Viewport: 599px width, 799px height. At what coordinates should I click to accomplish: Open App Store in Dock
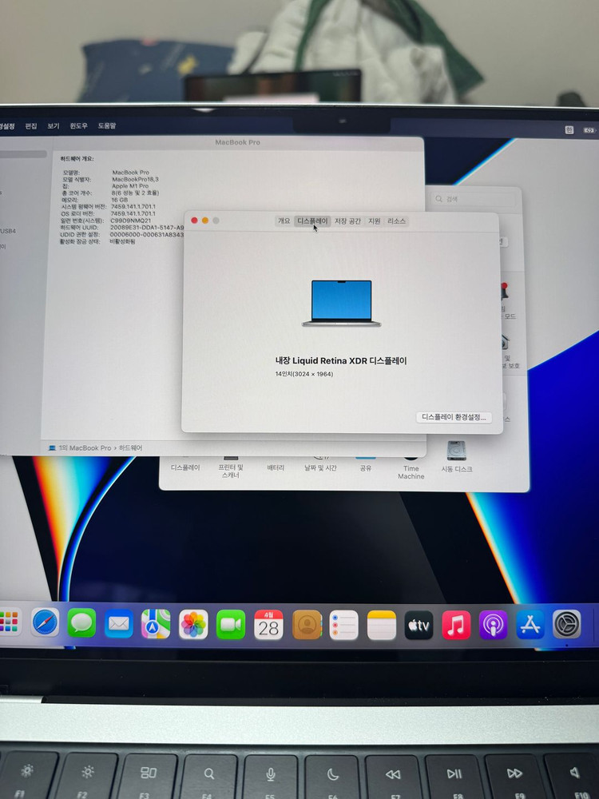coord(530,624)
